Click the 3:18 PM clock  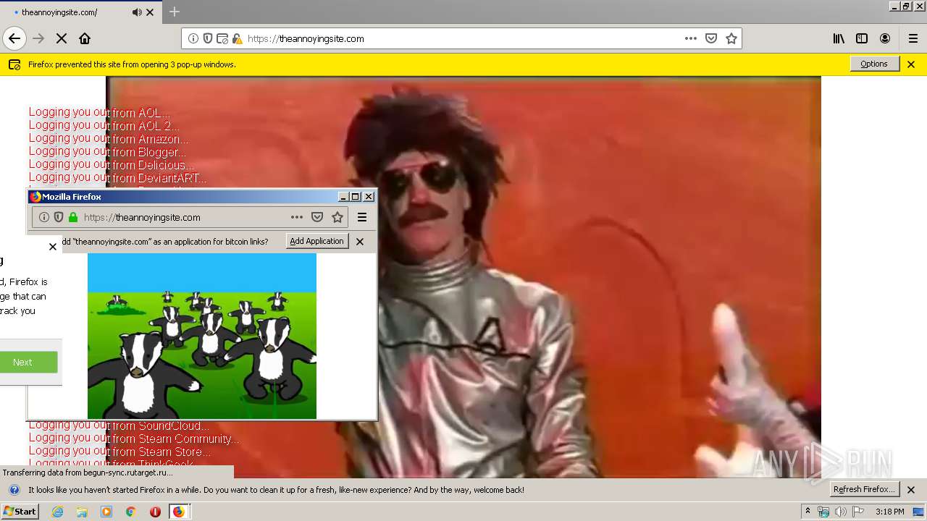[x=889, y=512]
